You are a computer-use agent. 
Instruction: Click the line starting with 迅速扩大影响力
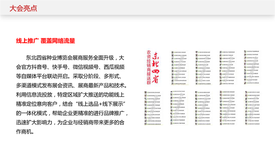pos(70,123)
